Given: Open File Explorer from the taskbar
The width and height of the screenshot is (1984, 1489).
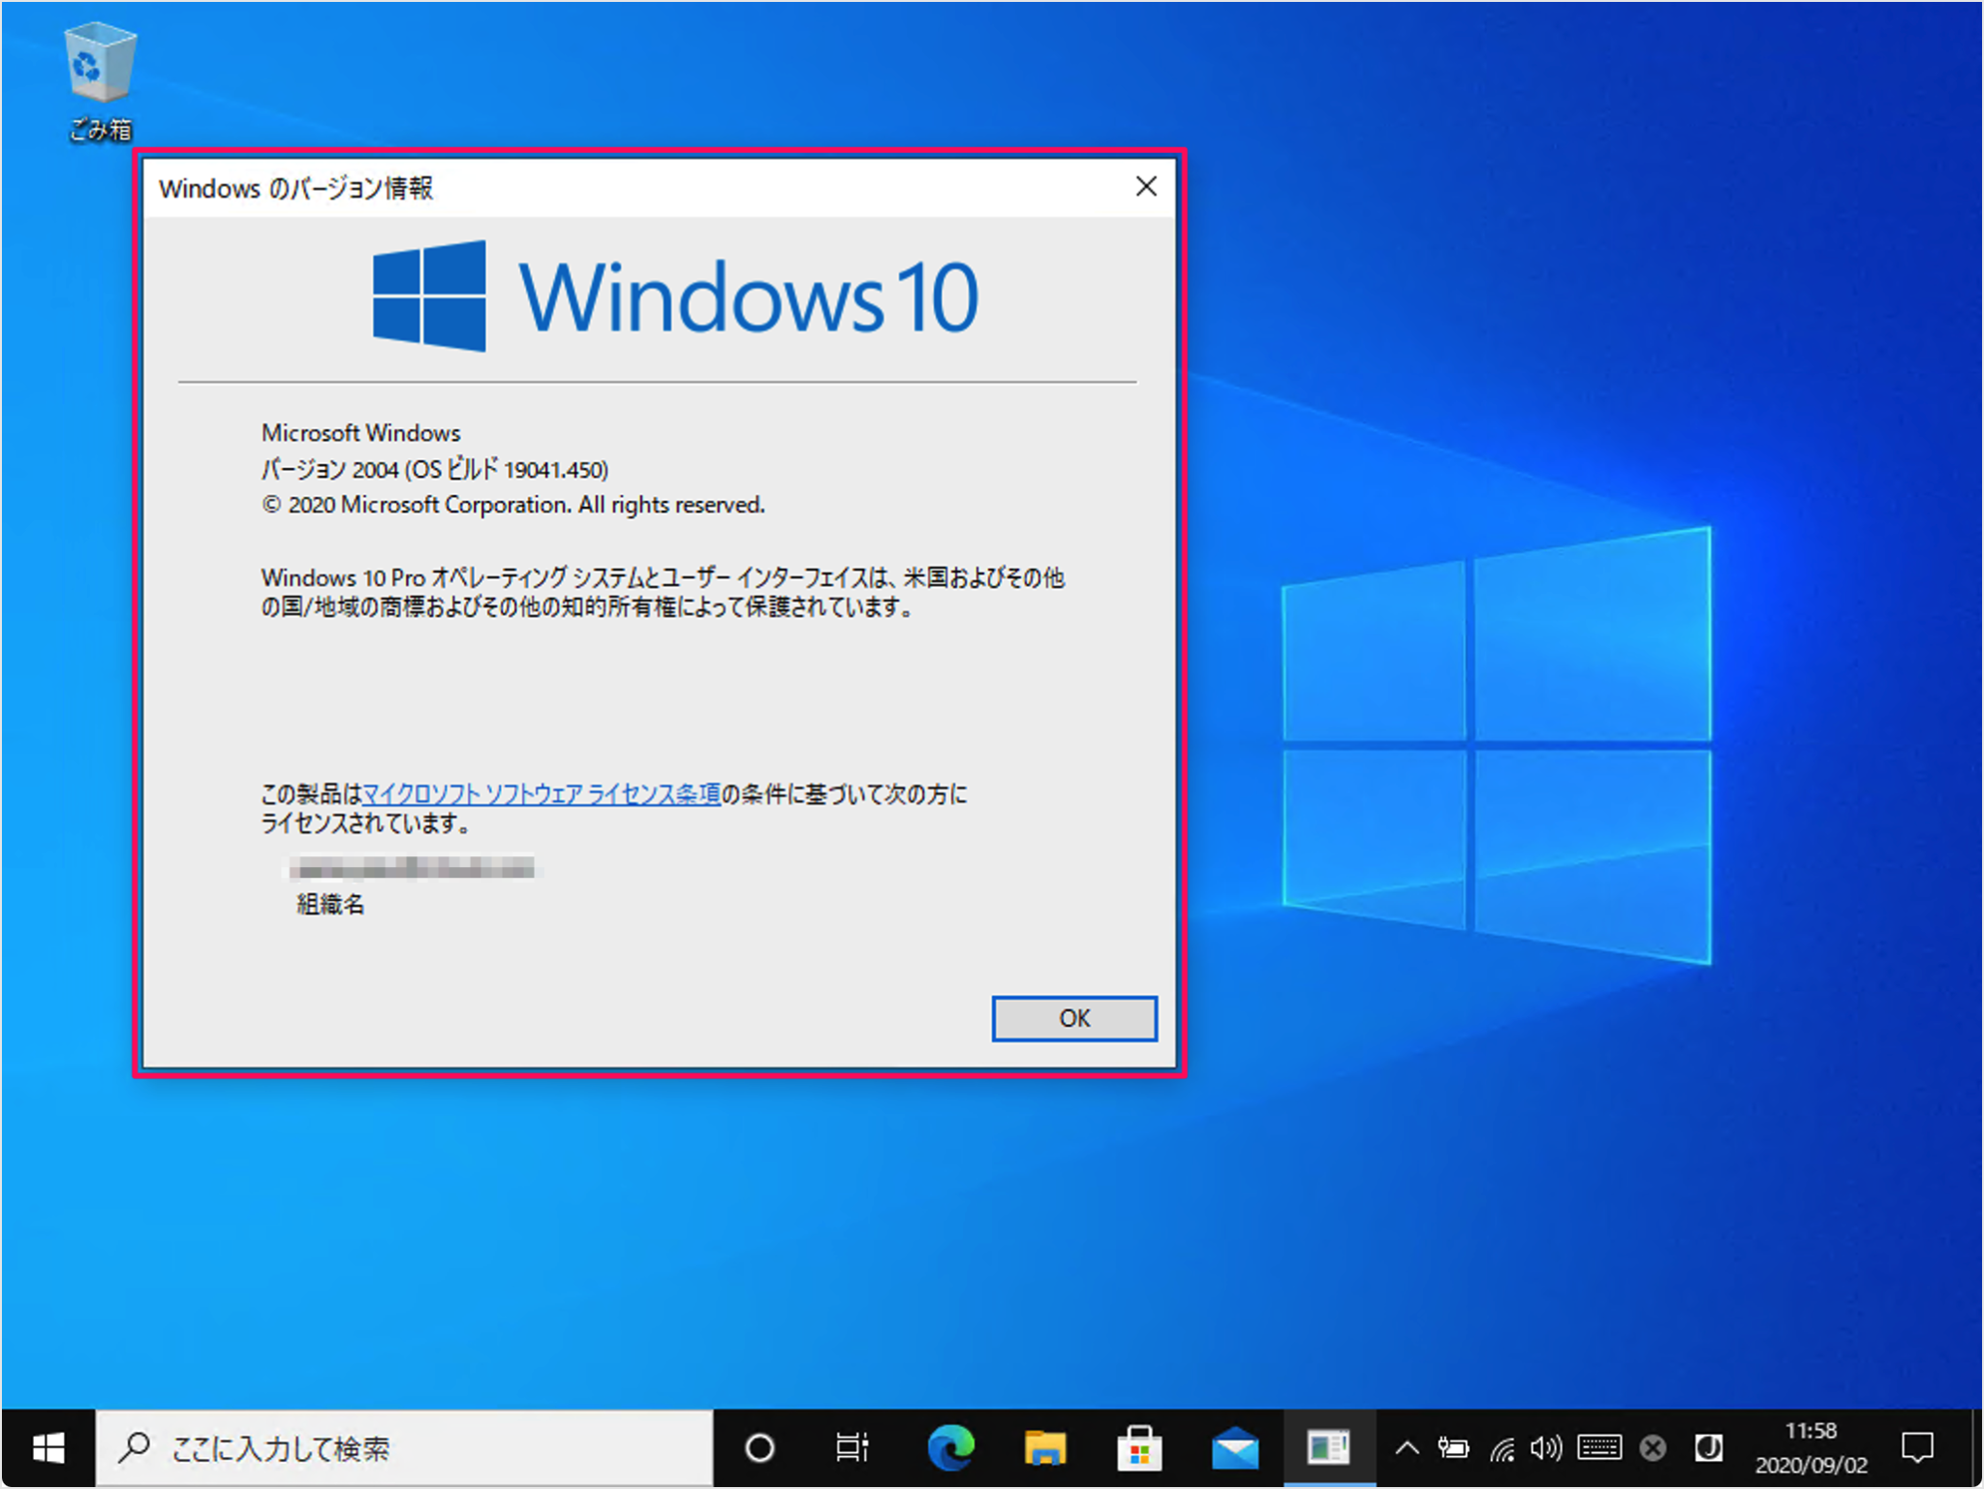Looking at the screenshot, I should 1044,1448.
